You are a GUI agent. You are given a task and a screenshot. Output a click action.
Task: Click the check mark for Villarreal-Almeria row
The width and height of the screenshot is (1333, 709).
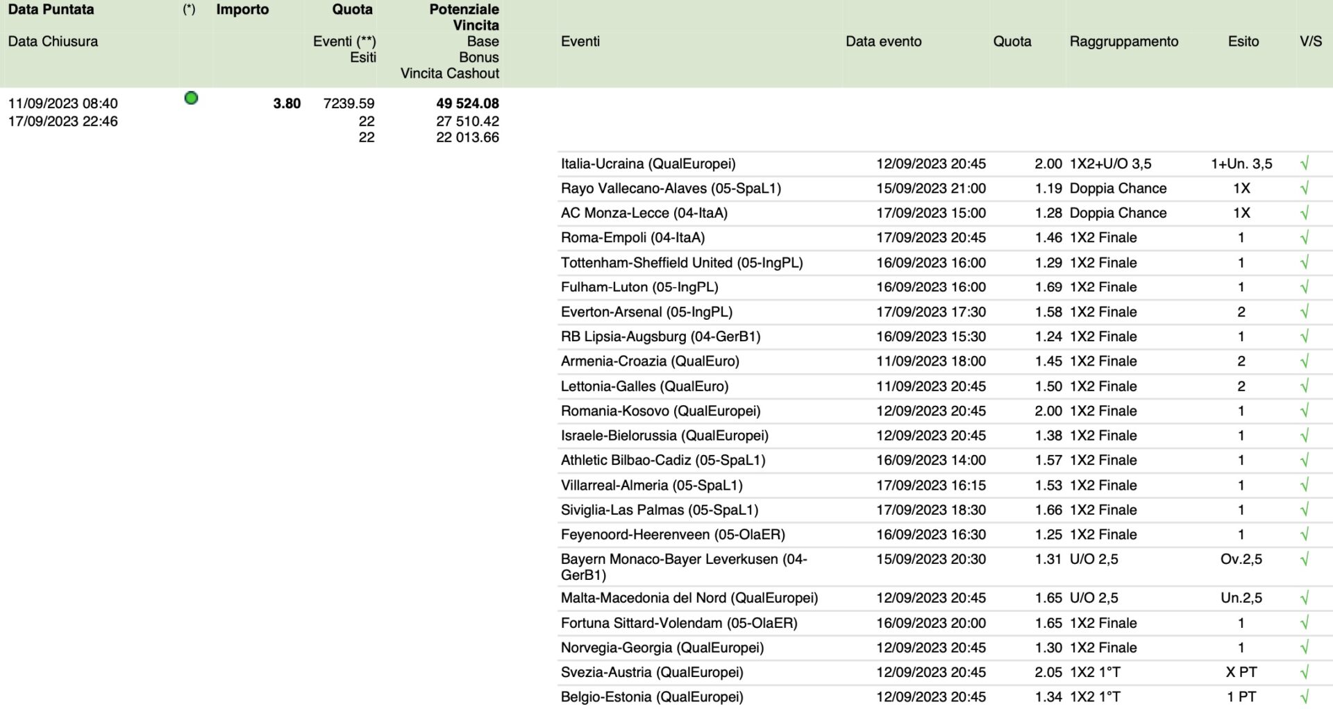(x=1305, y=485)
